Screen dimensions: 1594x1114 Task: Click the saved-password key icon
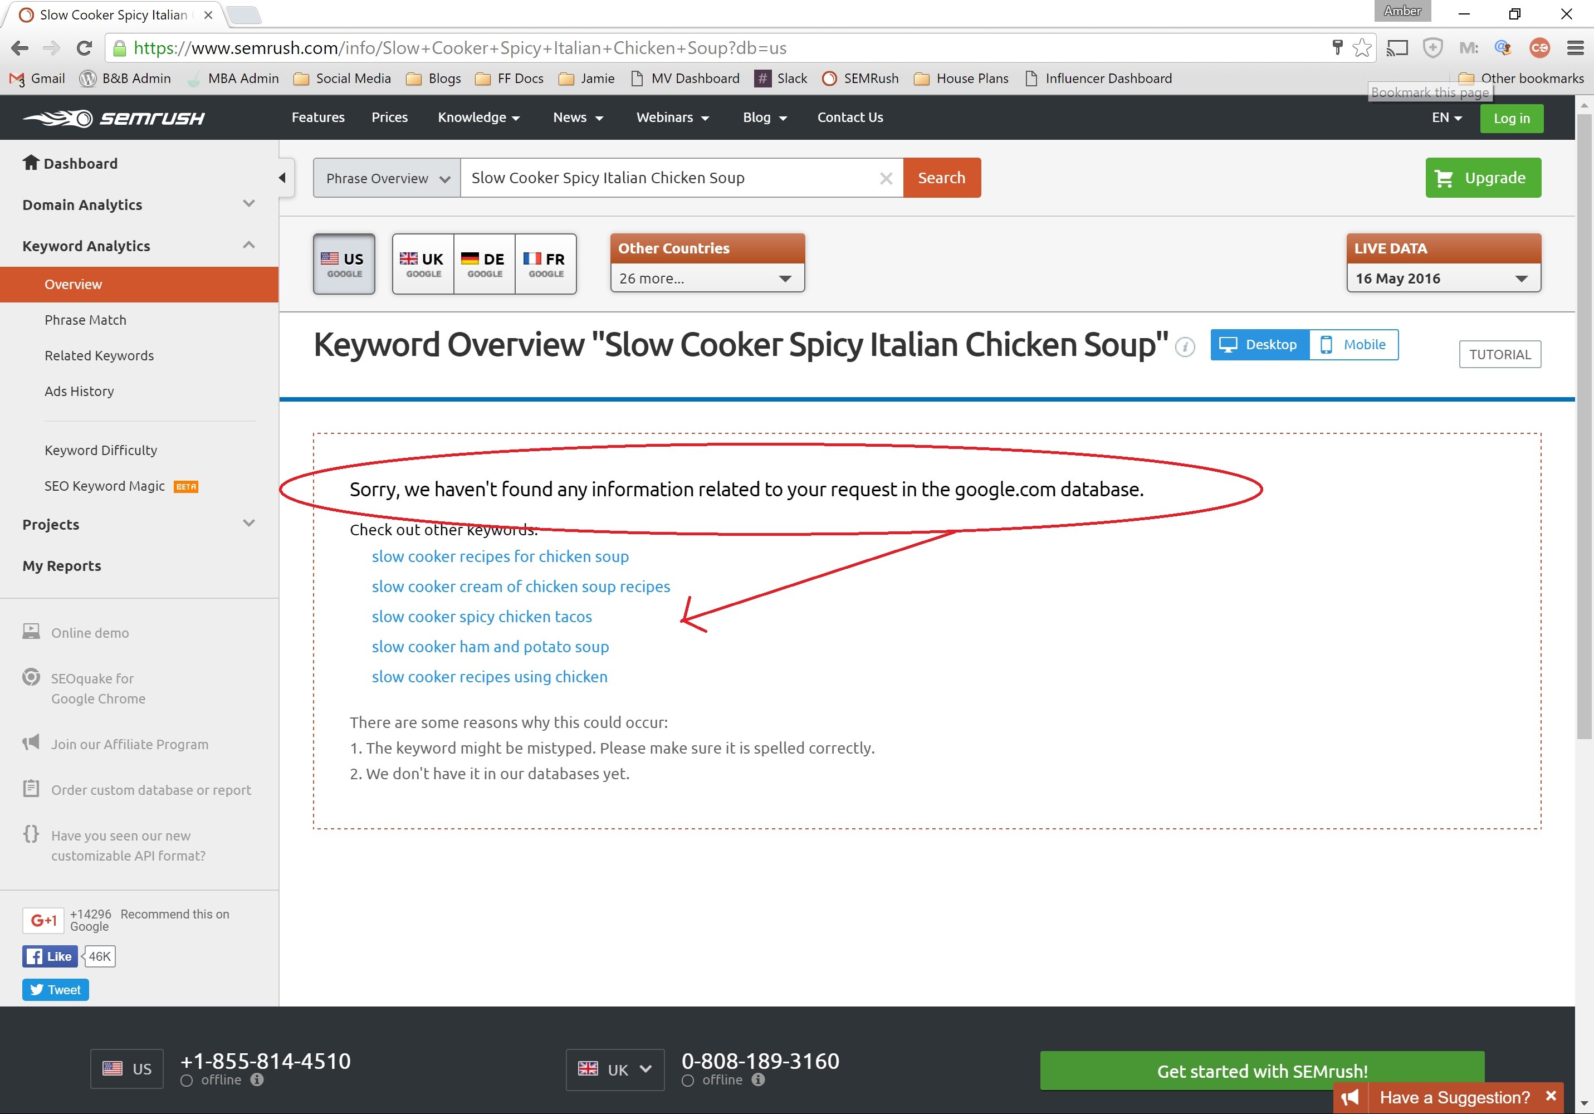tap(1338, 47)
